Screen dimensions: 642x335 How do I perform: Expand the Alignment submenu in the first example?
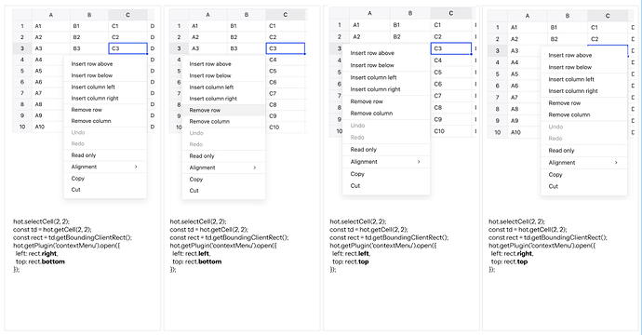click(x=105, y=167)
